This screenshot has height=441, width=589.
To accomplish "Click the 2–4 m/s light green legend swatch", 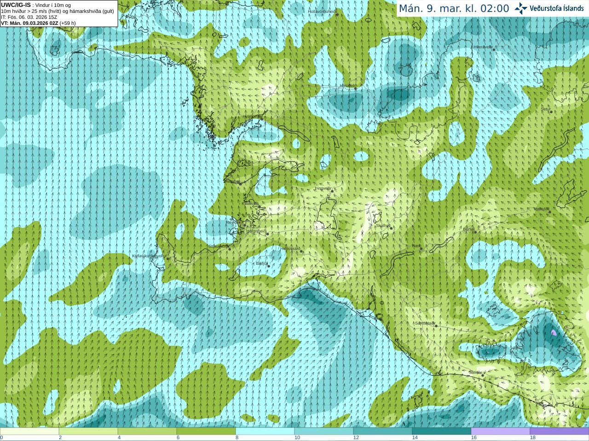I will [88, 431].
